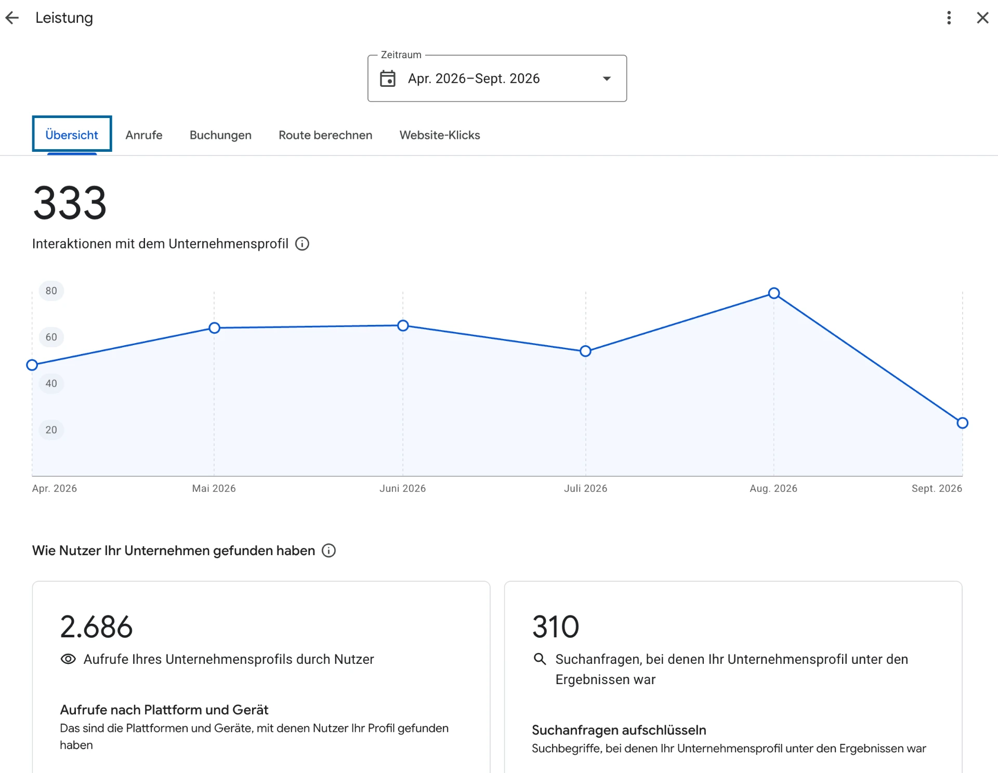Click the Aufrufe nach Plattform und Gerät heading
998x773 pixels.
point(164,710)
